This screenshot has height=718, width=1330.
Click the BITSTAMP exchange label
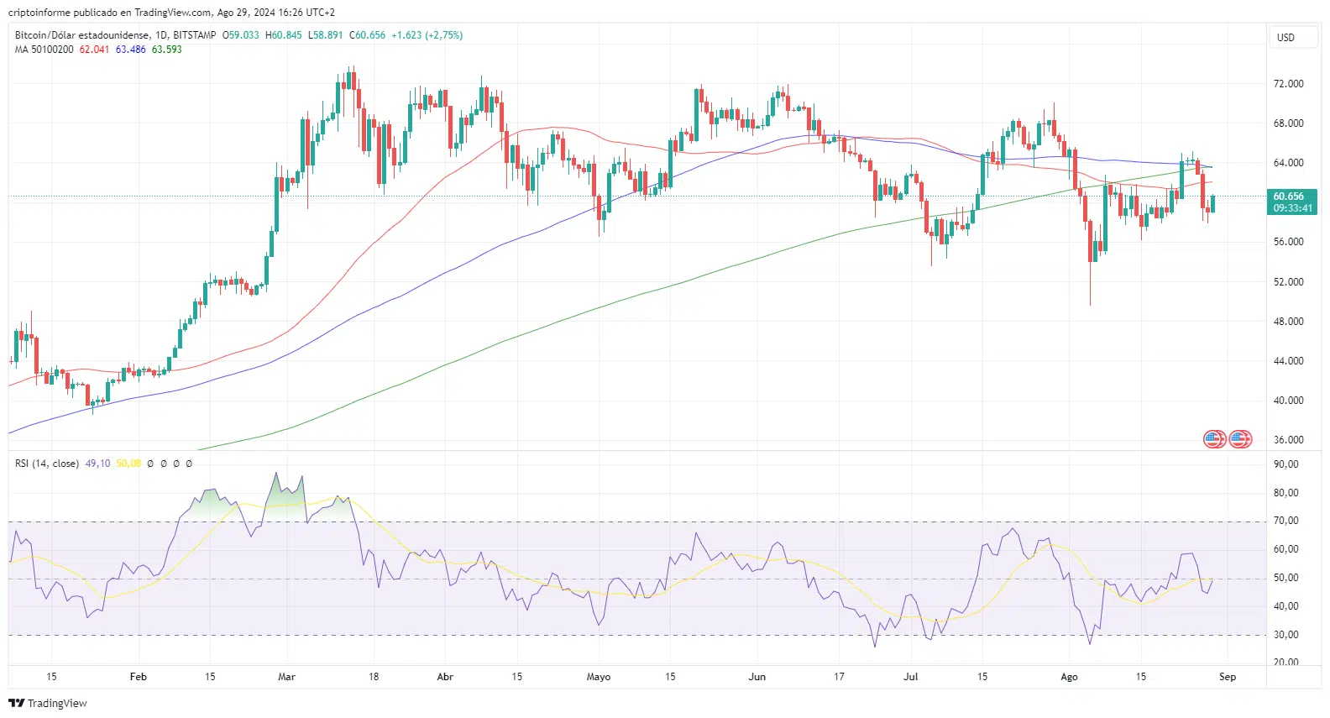[x=195, y=35]
